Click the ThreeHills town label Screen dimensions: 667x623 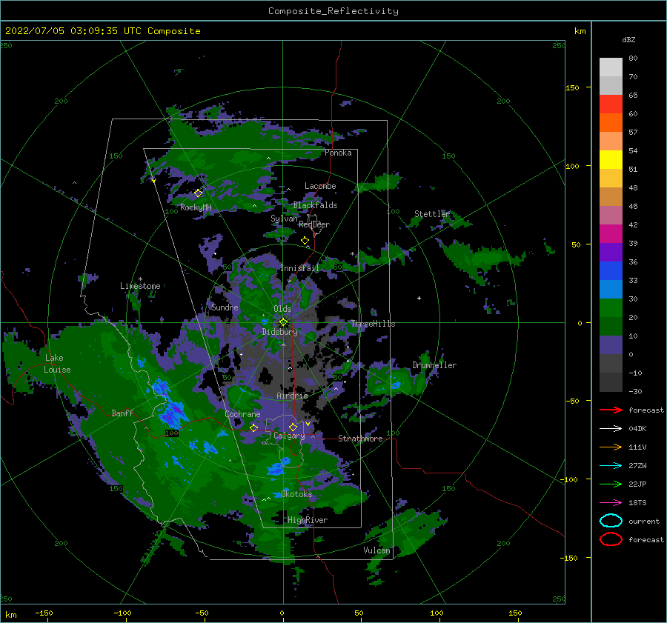pyautogui.click(x=373, y=324)
